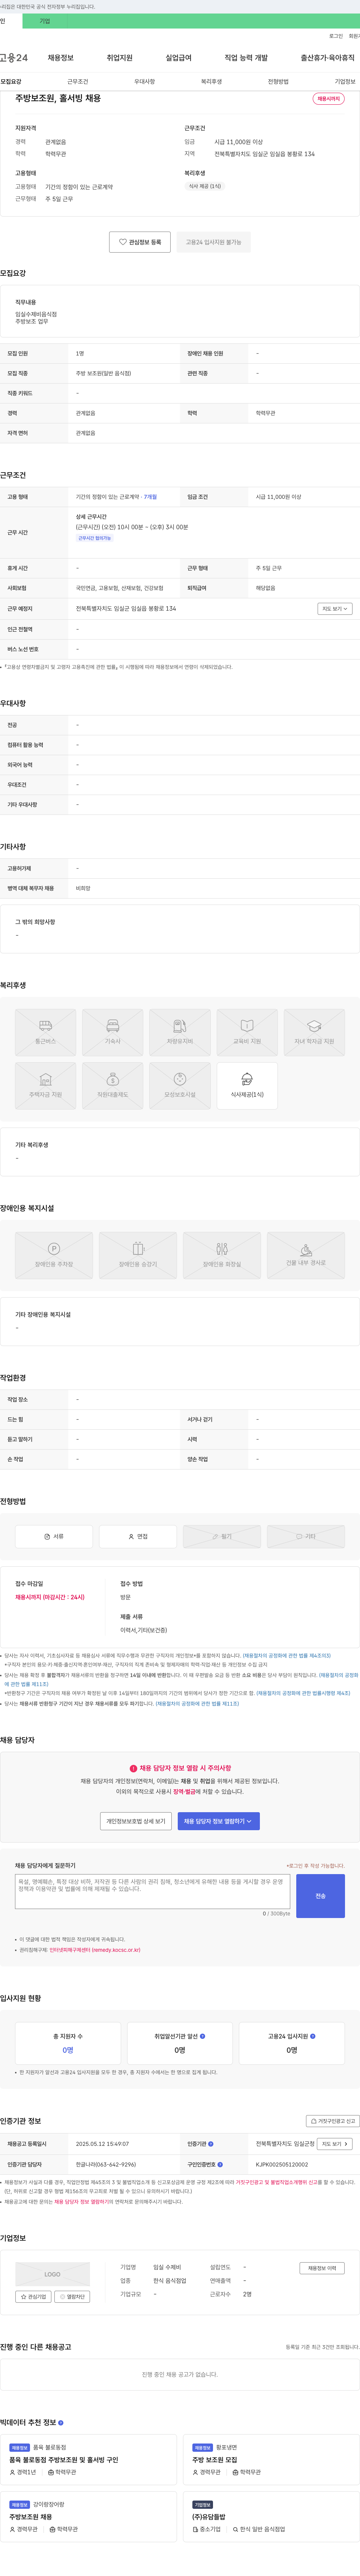This screenshot has height=2576, width=360.
Task: Click the 총 지원자 수 card
Action: (x=68, y=2043)
